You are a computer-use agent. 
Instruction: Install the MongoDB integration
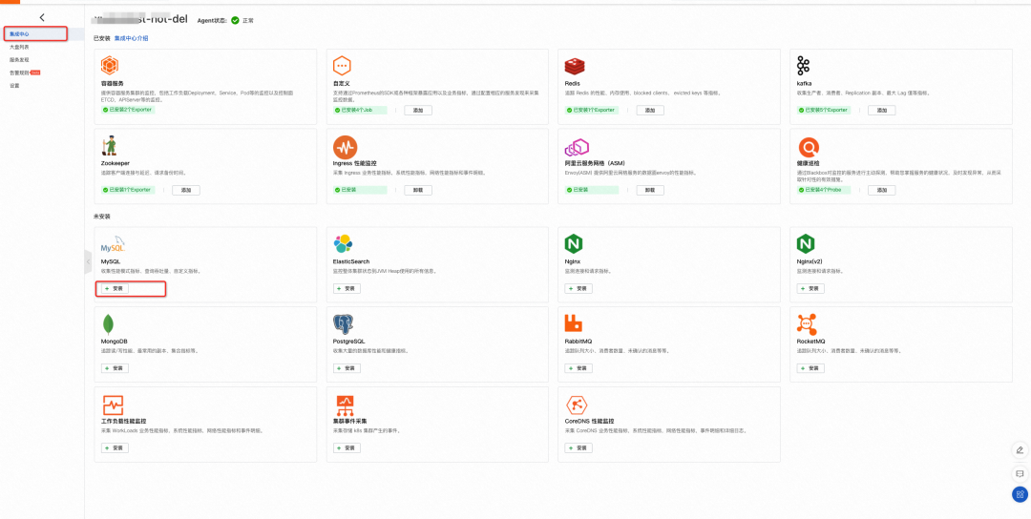click(116, 368)
